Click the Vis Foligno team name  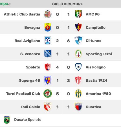coord(96,67)
